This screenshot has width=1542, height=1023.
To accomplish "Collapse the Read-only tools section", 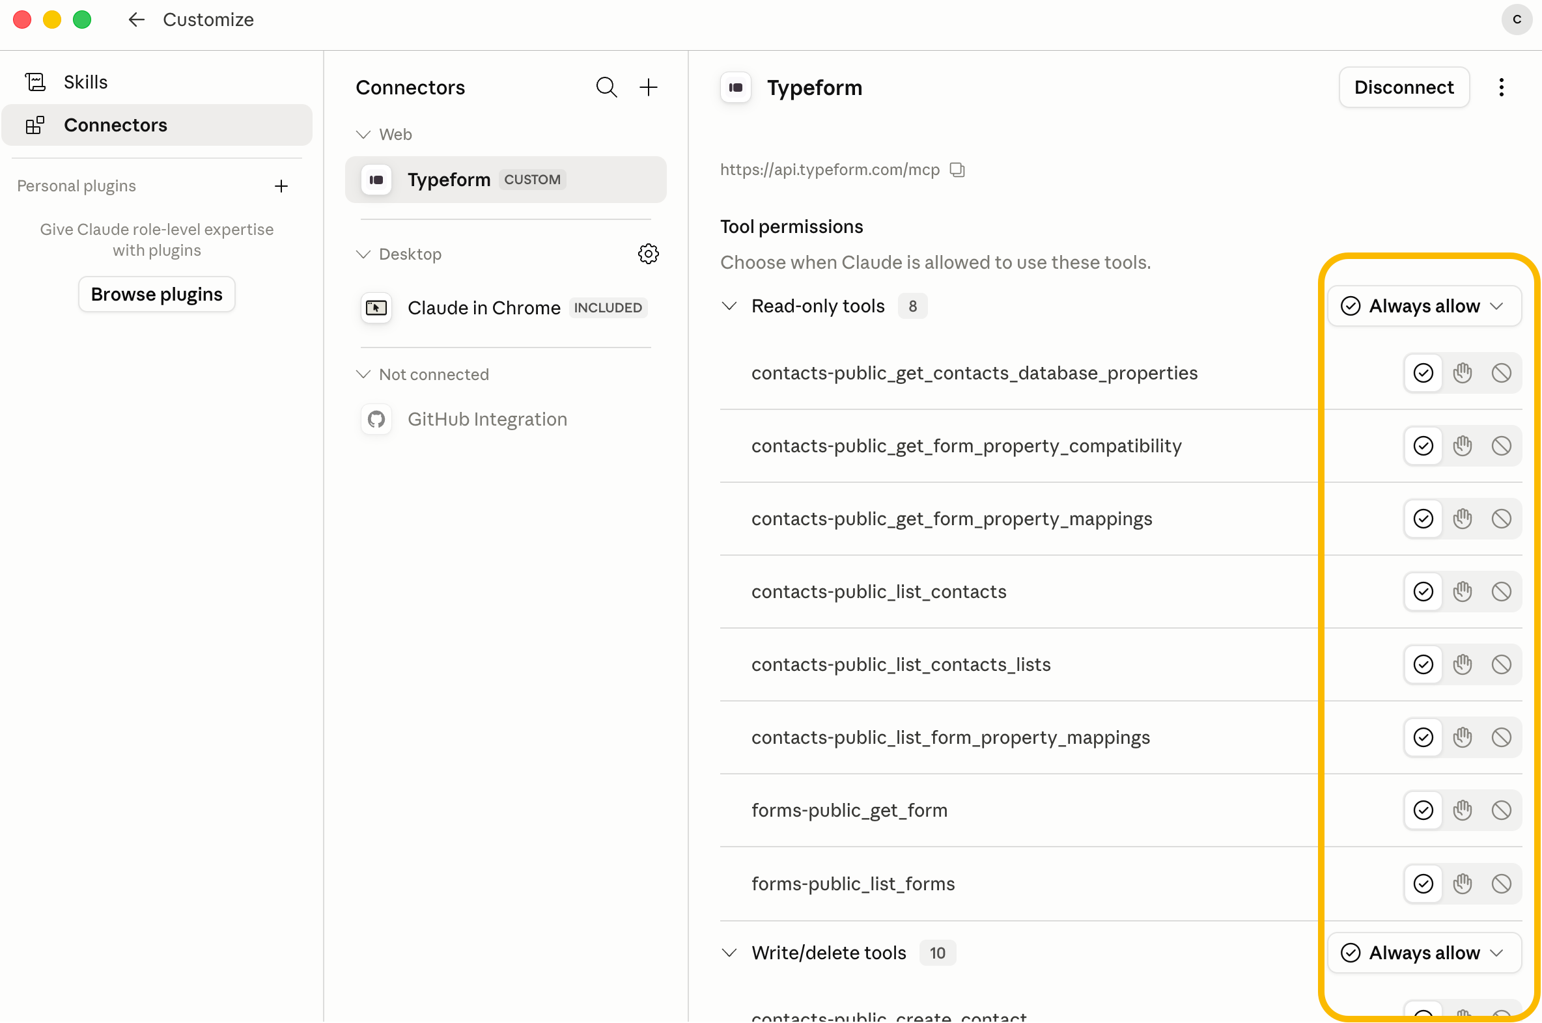I will [729, 306].
